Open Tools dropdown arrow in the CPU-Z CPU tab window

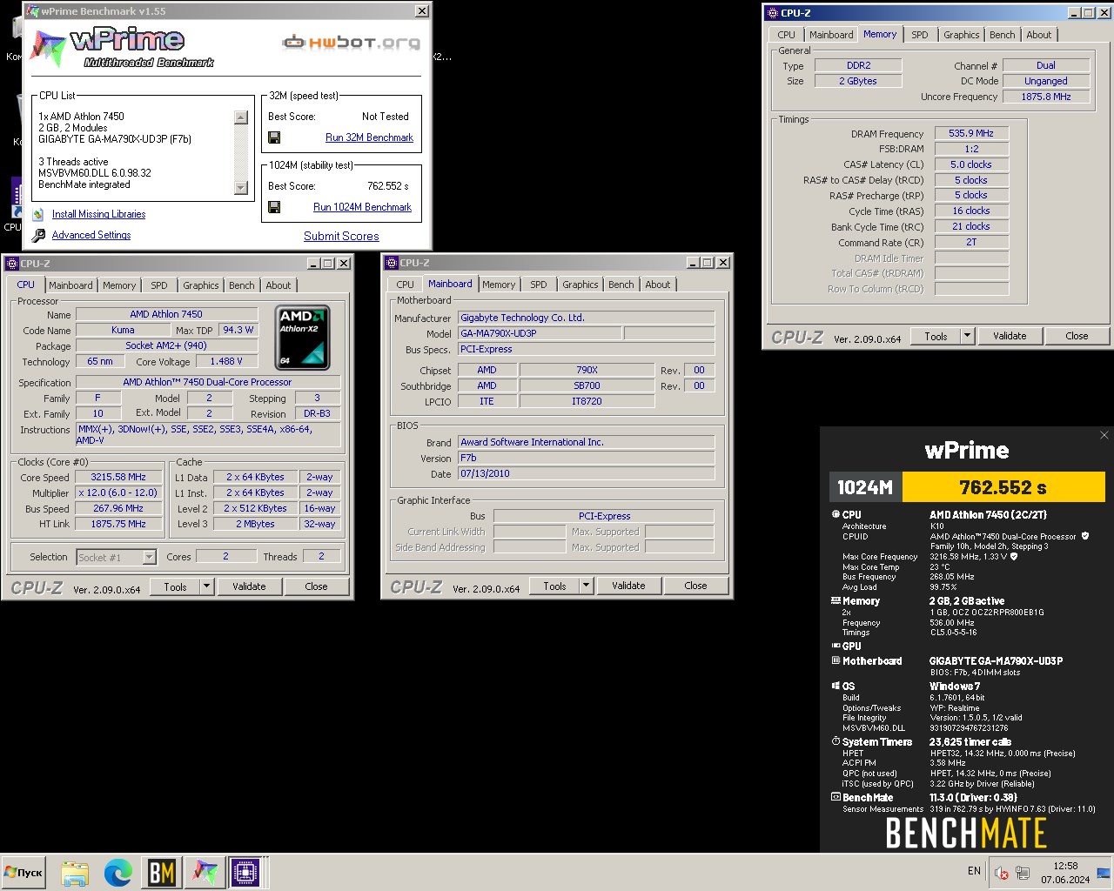click(207, 586)
